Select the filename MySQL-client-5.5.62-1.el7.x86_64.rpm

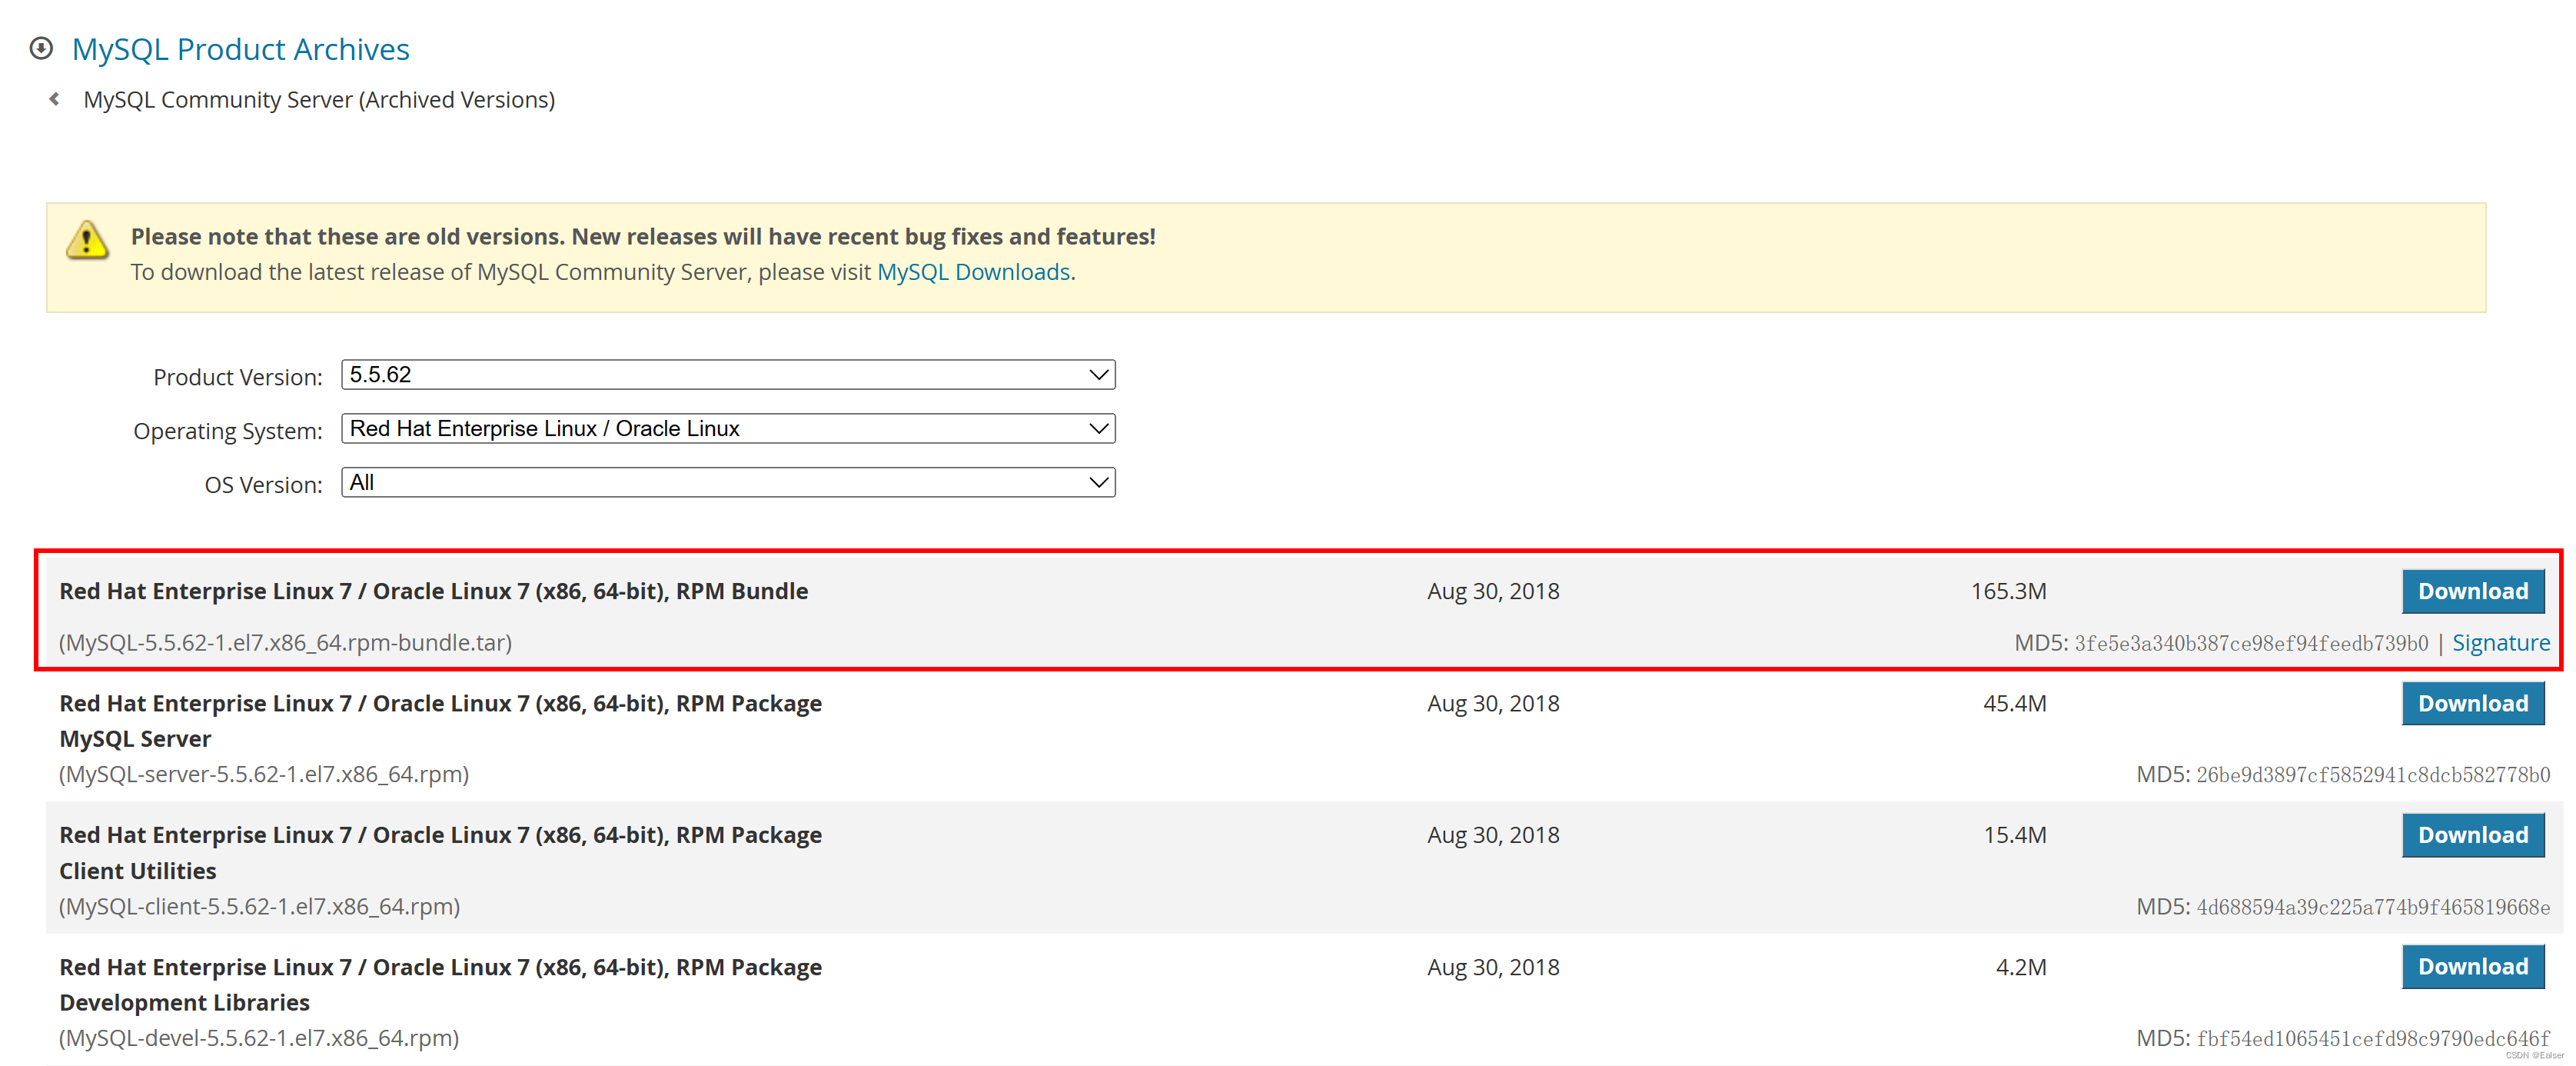[x=259, y=907]
